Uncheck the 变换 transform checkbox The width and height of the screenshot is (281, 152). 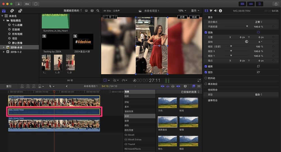[206, 32]
